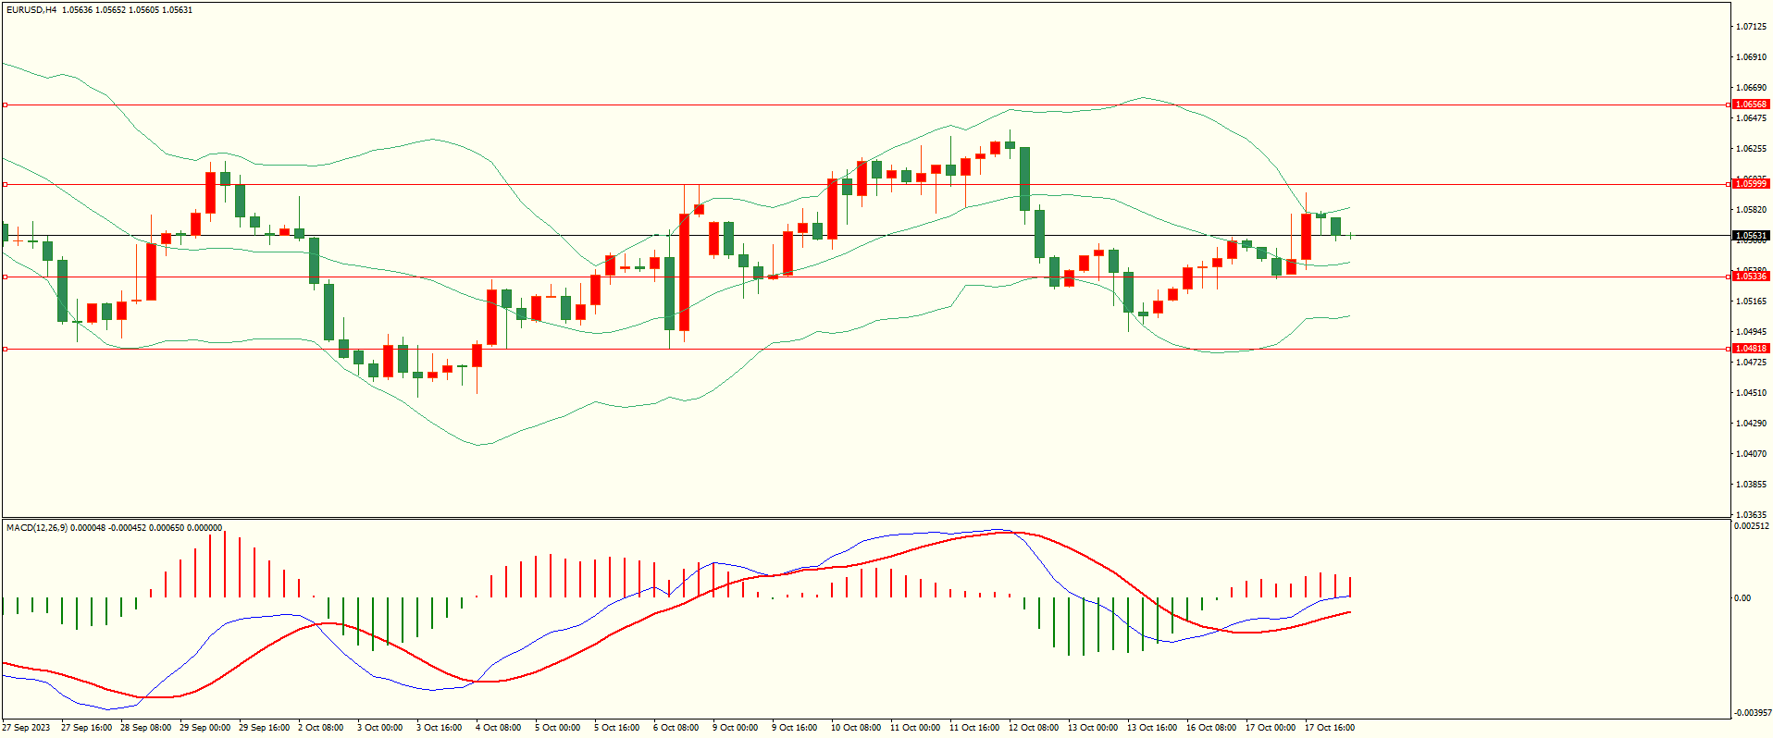Select the red 1.04818 price level tag
The width and height of the screenshot is (1773, 738).
tap(1750, 349)
